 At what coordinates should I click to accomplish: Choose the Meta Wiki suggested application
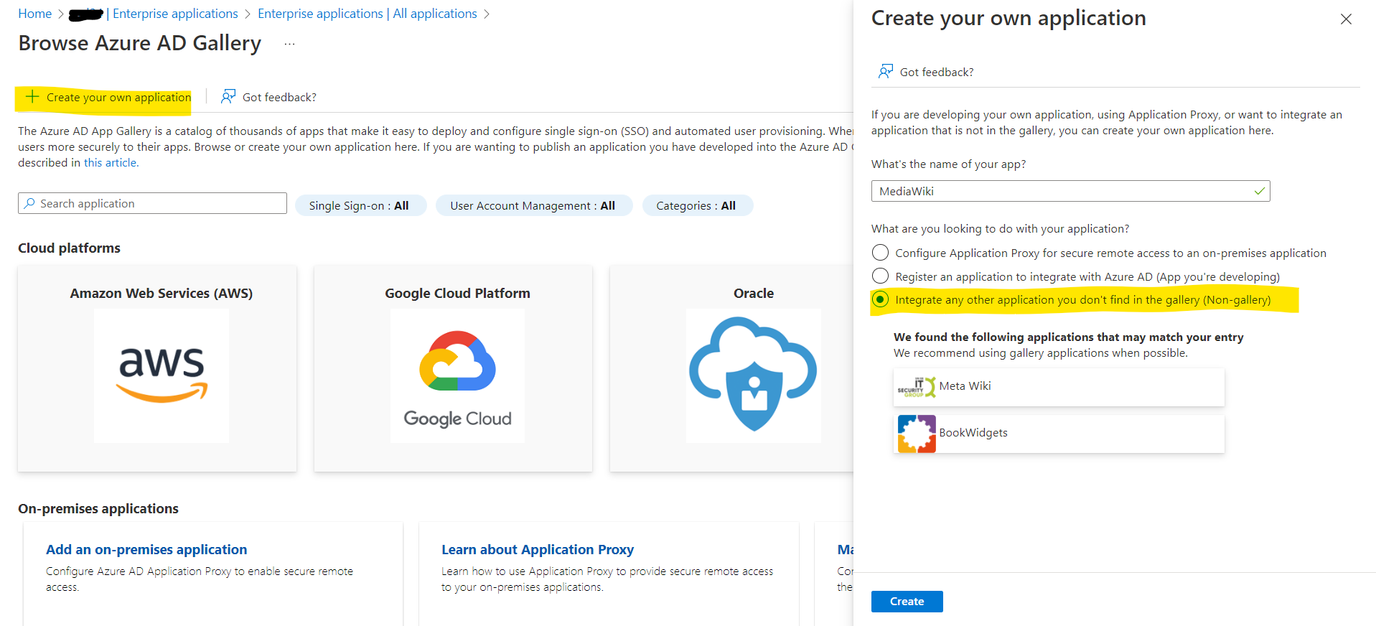pos(1059,387)
